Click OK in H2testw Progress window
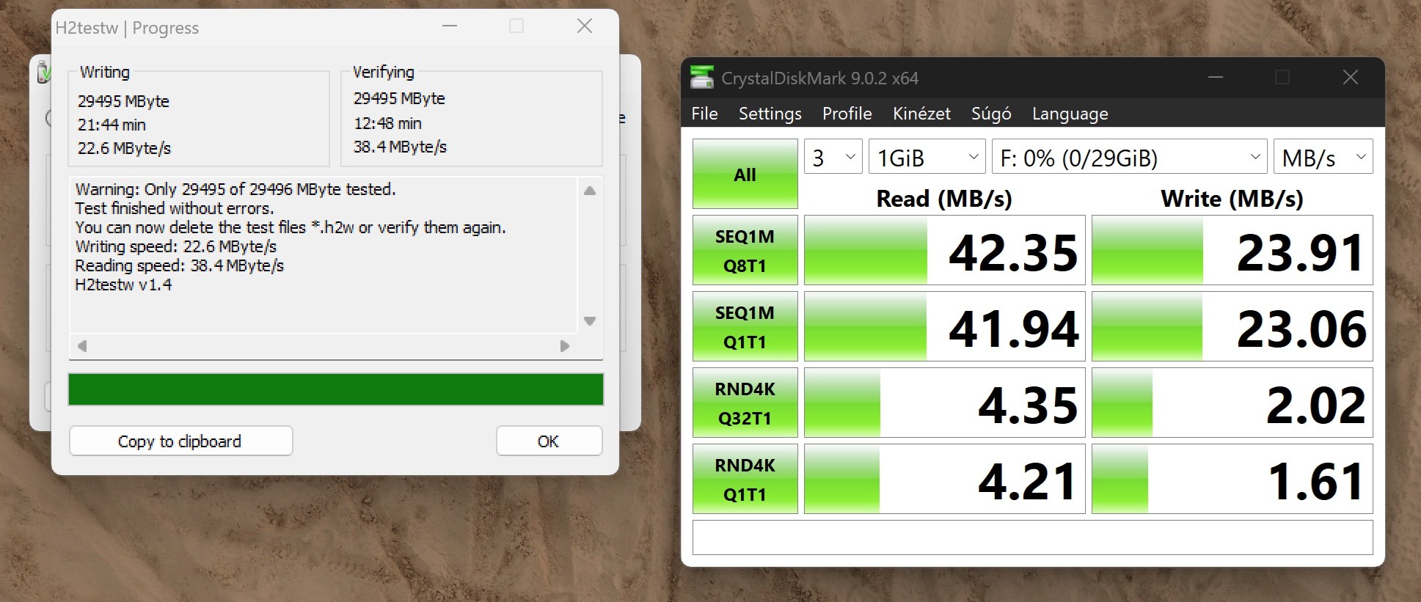This screenshot has height=602, width=1421. 549,441
